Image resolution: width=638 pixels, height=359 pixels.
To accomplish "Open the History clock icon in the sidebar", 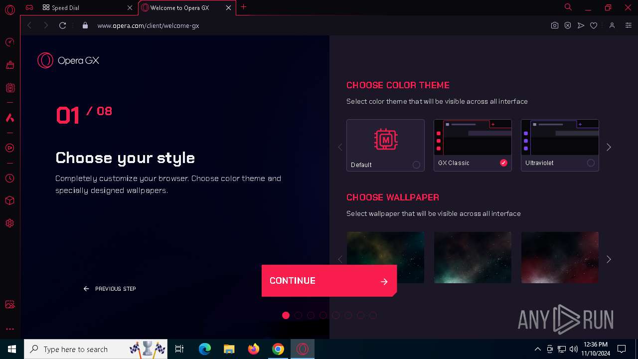I will click(x=9, y=178).
